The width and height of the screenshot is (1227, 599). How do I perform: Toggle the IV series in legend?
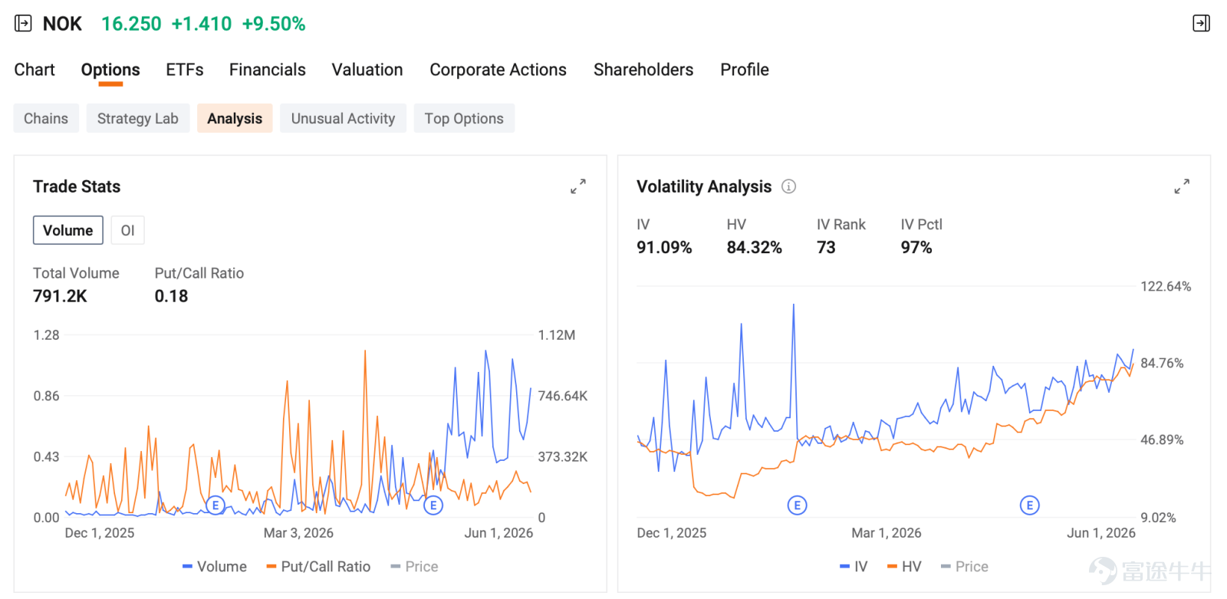point(854,567)
